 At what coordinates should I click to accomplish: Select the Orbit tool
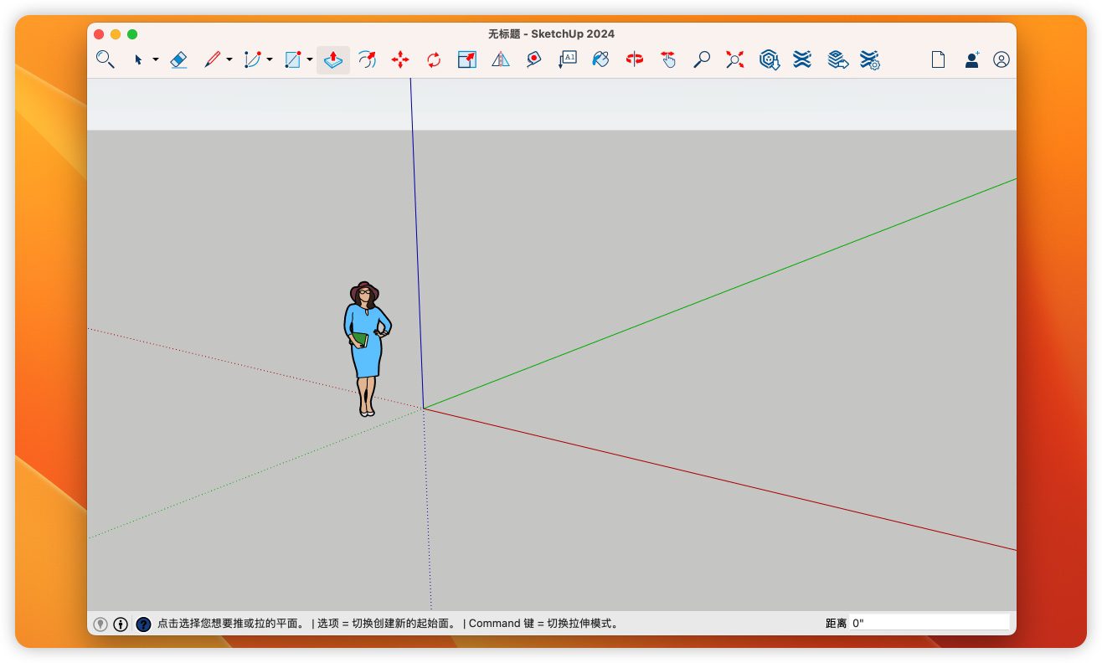click(635, 59)
